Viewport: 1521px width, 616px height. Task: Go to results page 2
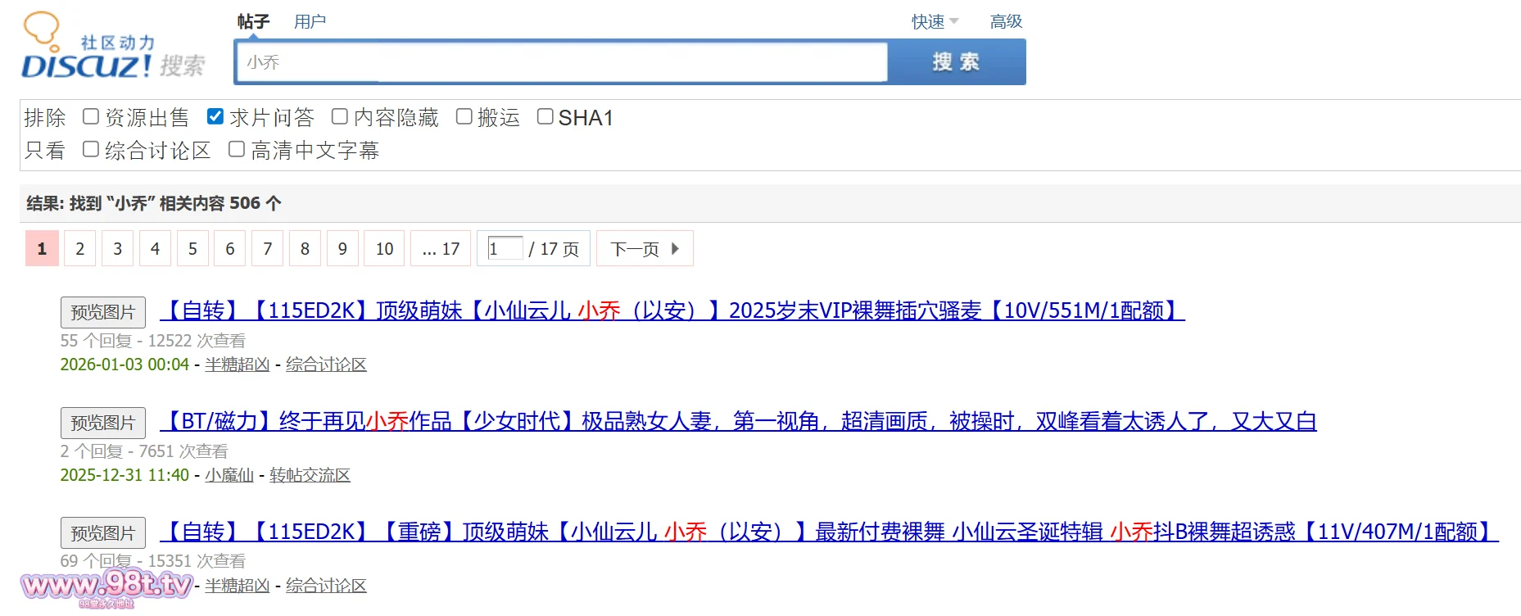coord(79,249)
